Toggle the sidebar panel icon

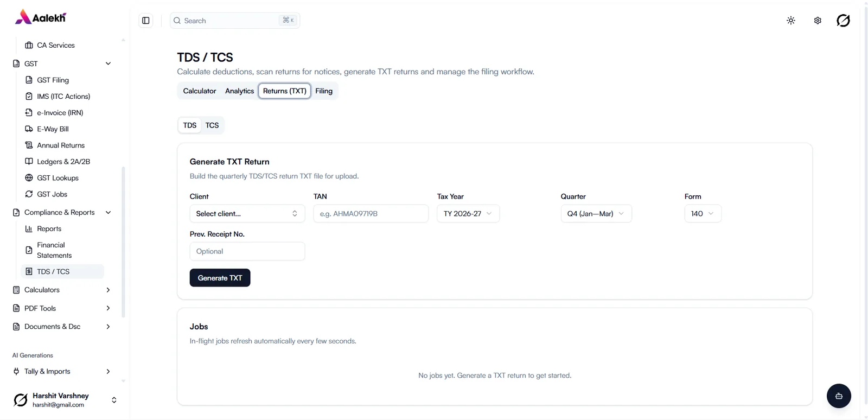tap(146, 21)
